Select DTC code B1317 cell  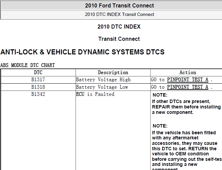point(38,80)
